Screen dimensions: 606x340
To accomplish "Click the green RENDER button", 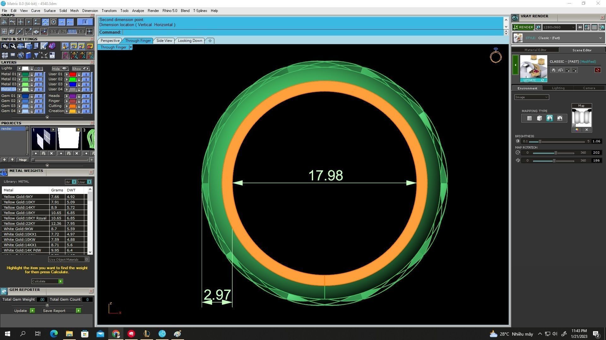I will (x=523, y=27).
